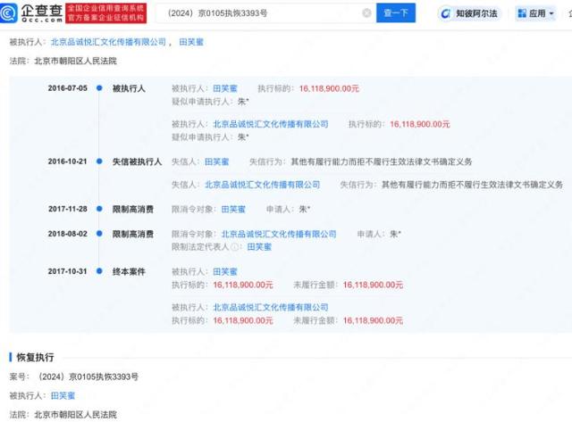Screen dimensions: 572x422
Task: Open 田笑蜜 link in top 被执行人 line
Action: coord(191,42)
